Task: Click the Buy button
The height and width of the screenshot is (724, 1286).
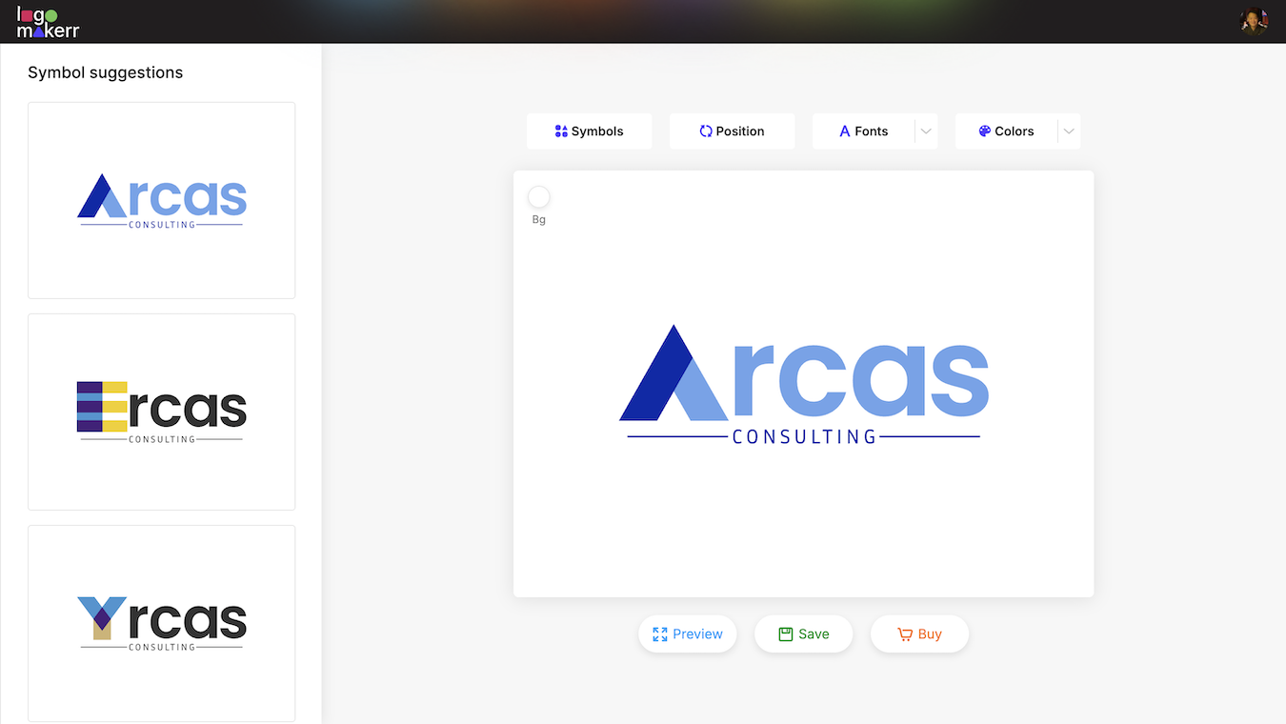Action: pos(919,634)
